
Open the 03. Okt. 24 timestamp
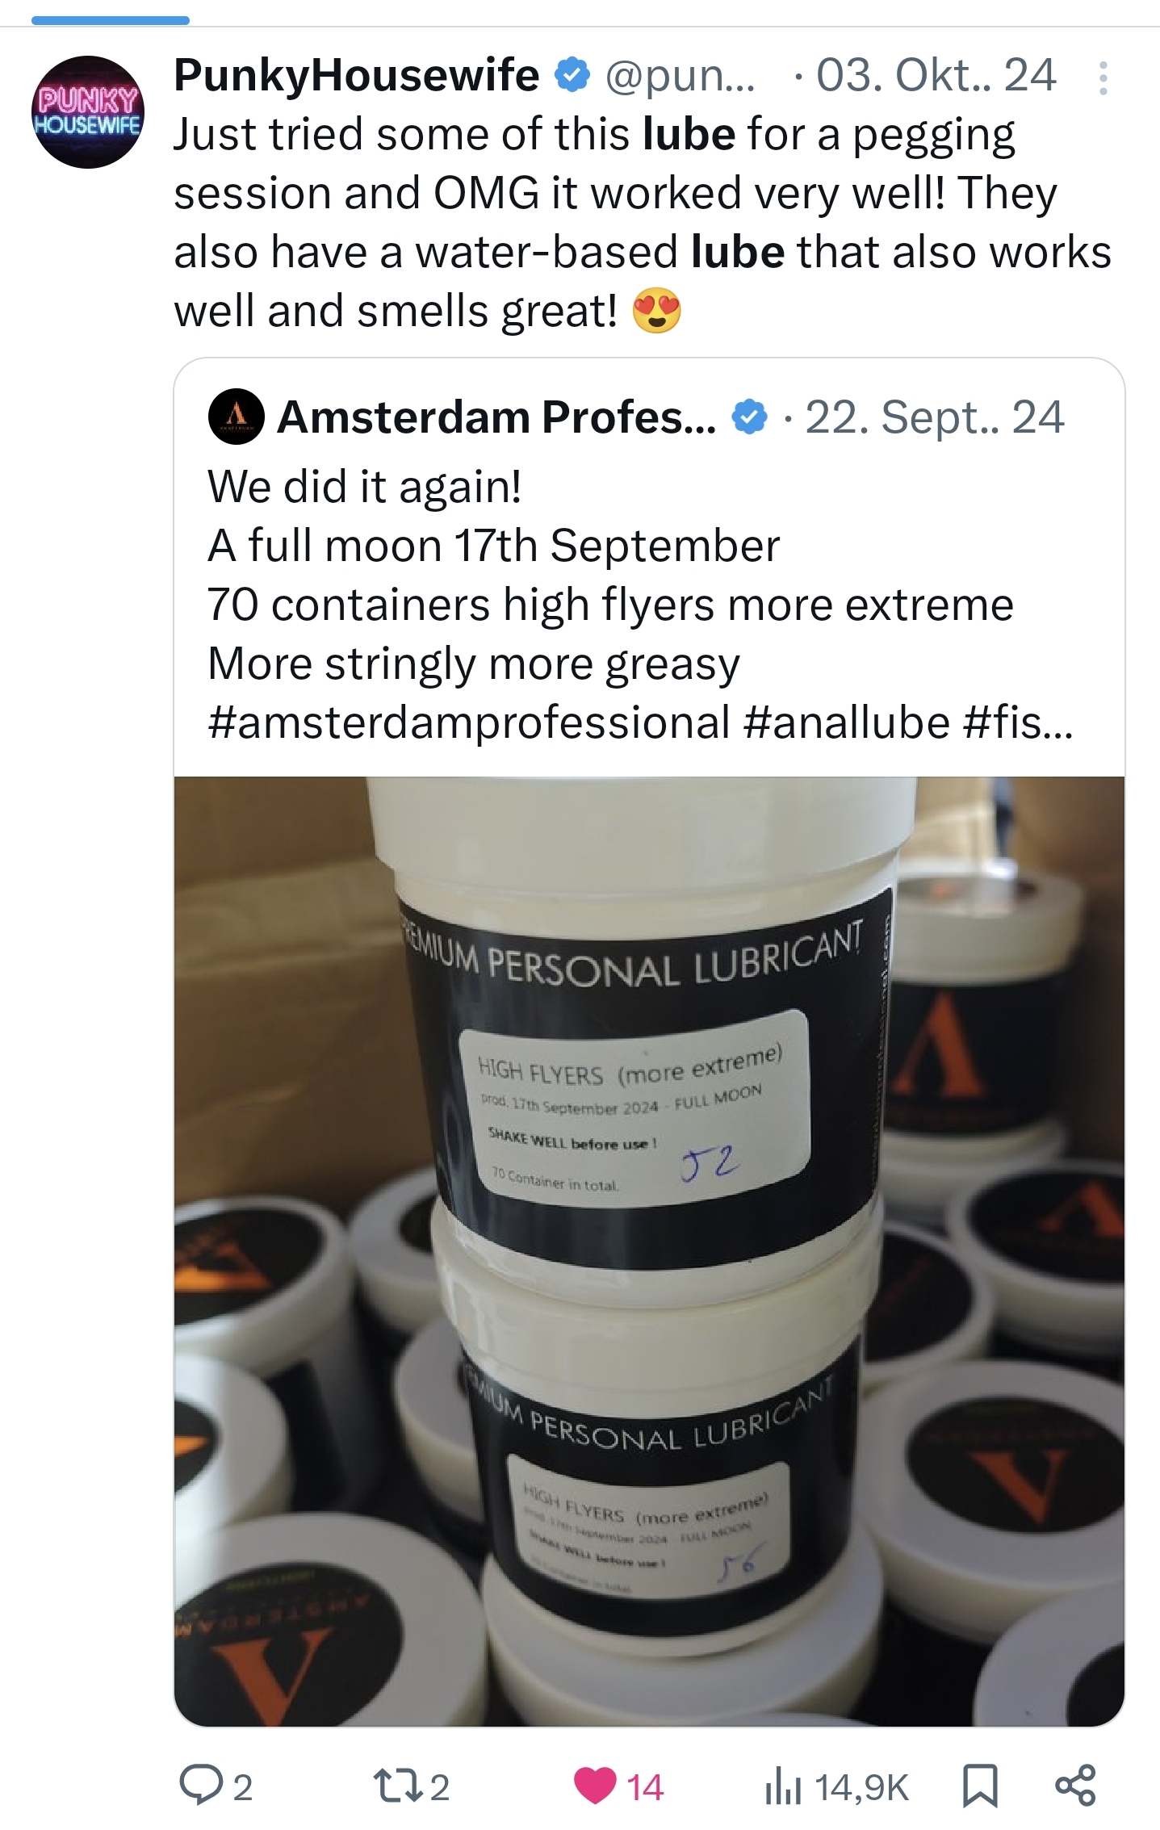pos(936,75)
